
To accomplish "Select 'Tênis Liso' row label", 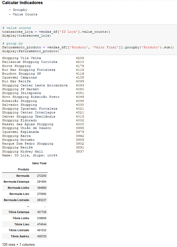I will point(22,224).
